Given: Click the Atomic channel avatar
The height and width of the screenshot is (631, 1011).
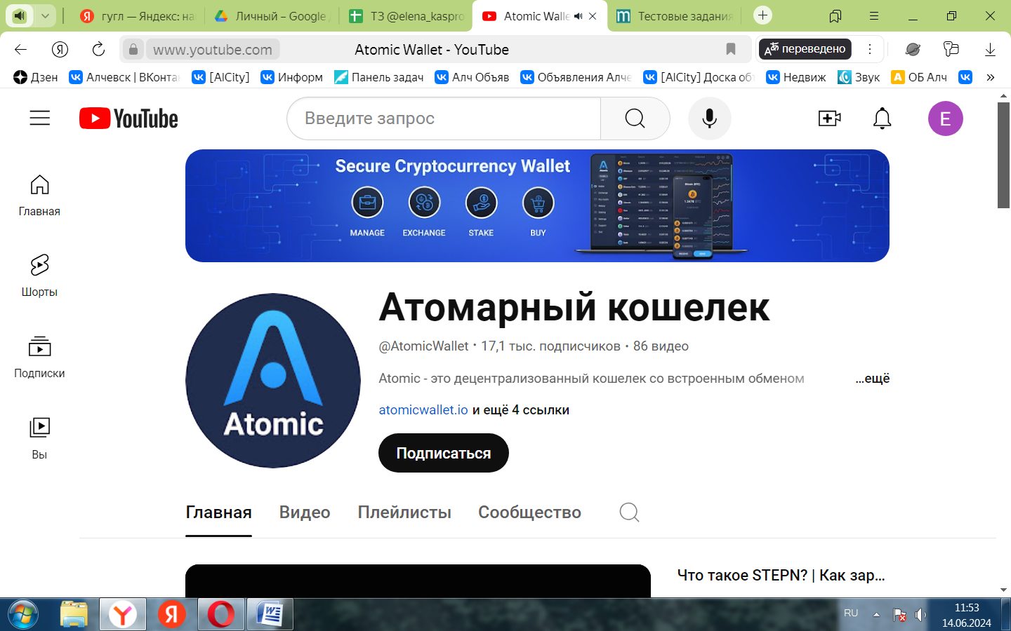Looking at the screenshot, I should (273, 381).
